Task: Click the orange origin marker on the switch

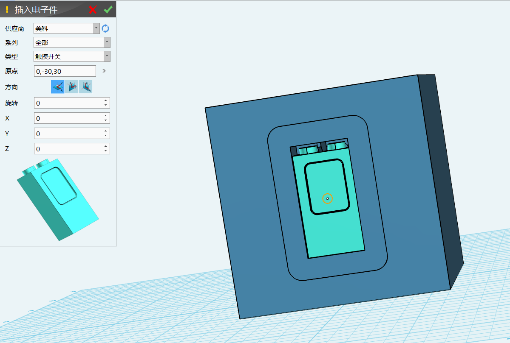Action: (327, 198)
